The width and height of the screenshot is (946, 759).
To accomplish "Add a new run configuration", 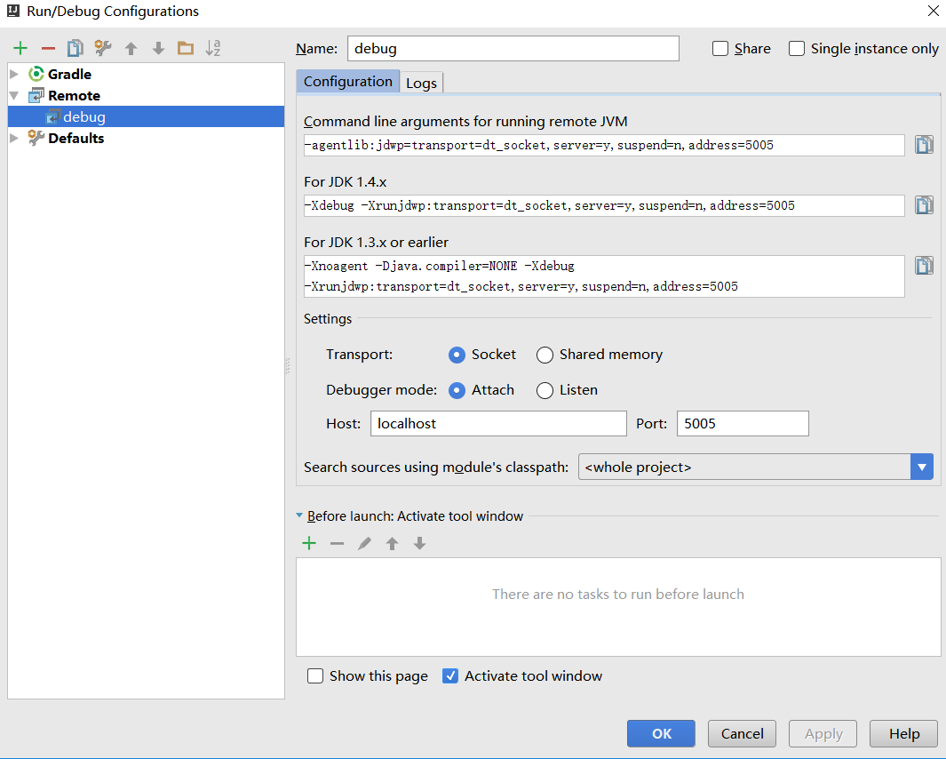I will coord(20,47).
